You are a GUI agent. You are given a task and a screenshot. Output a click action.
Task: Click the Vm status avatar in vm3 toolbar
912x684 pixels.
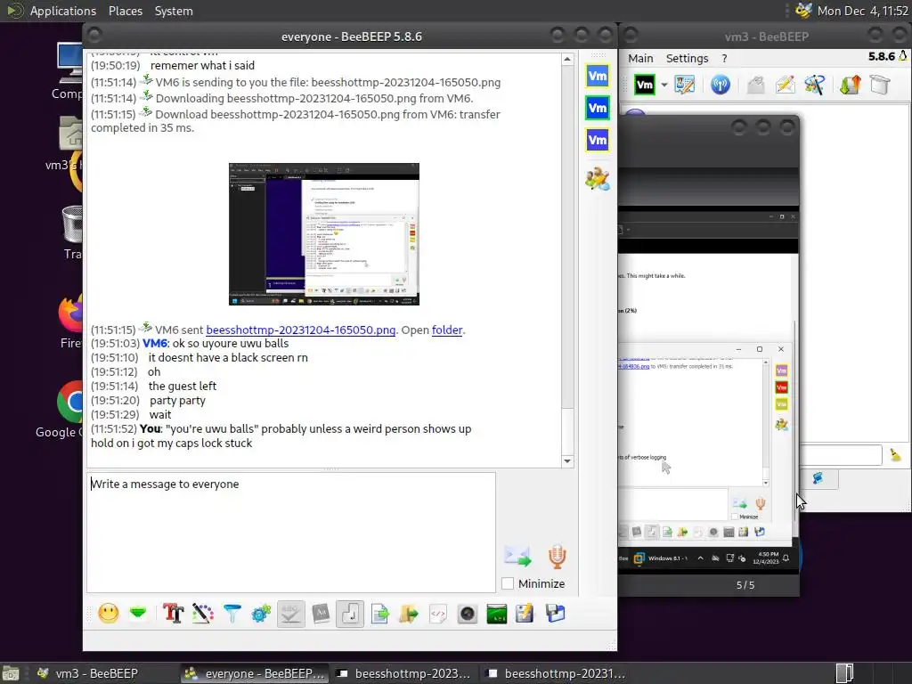tap(645, 85)
